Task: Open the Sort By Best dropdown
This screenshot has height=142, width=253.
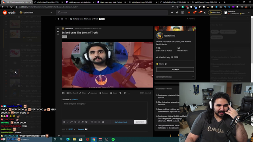Action: tap(72, 129)
